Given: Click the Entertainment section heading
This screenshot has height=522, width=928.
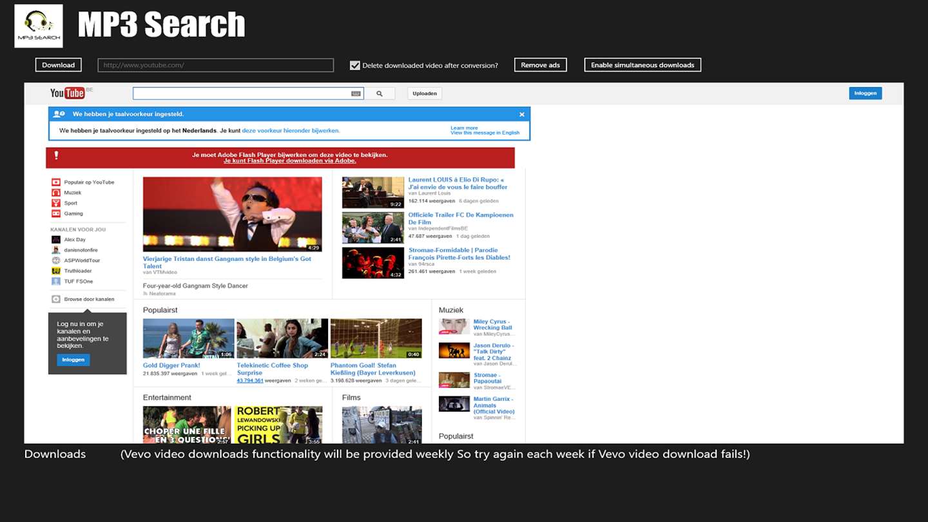Looking at the screenshot, I should [x=167, y=398].
